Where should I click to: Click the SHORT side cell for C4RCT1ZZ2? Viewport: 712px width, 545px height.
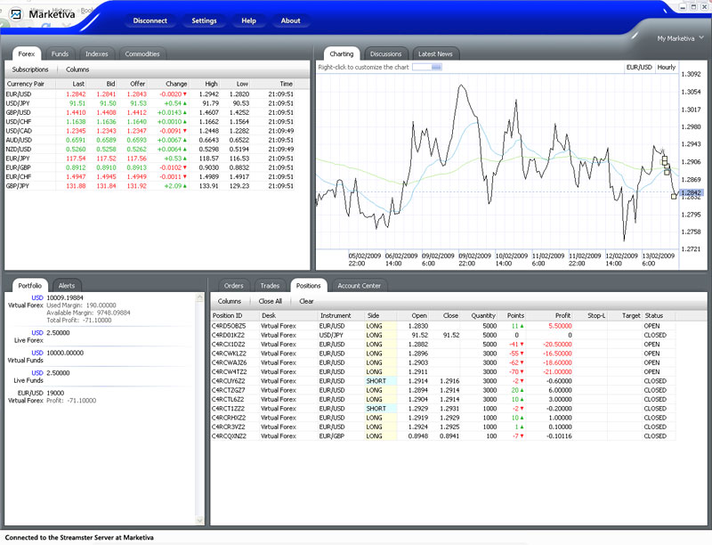[x=381, y=408]
